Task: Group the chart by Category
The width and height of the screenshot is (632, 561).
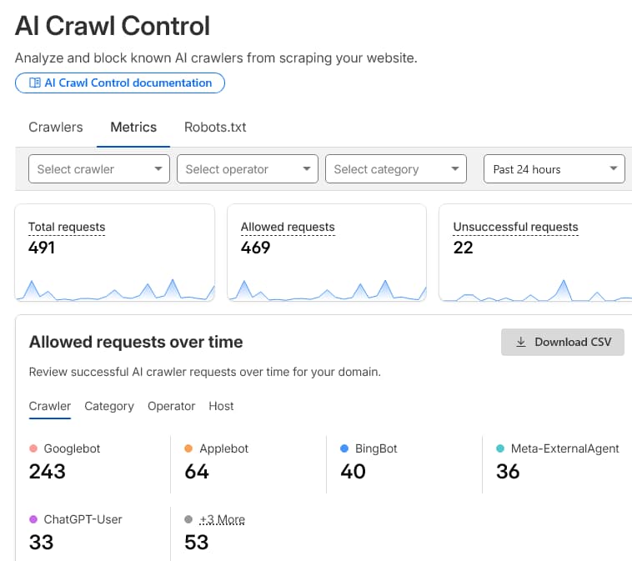Action: click(109, 406)
